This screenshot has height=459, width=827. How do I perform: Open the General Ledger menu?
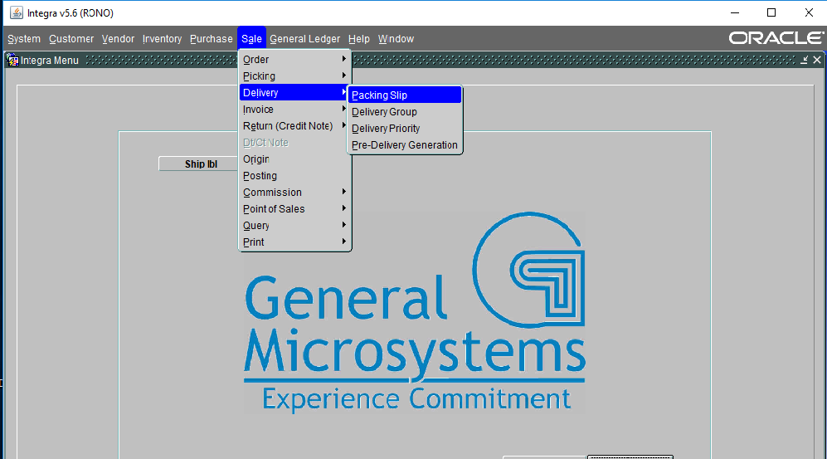pos(304,39)
